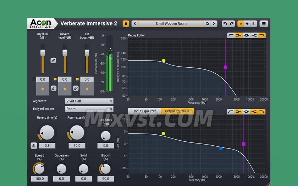298x186 pixels.
Task: Switch to the Input Equalizer tab
Action: coord(145,111)
